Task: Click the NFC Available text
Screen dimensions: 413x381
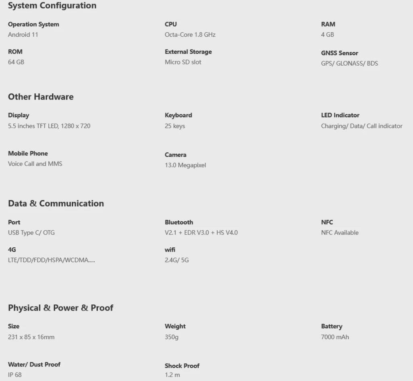Action: coord(340,233)
